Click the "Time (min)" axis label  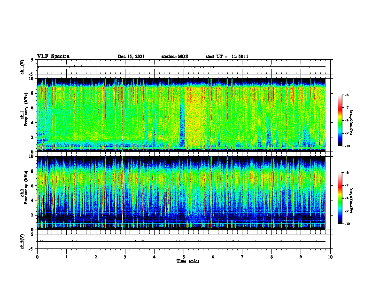click(188, 261)
